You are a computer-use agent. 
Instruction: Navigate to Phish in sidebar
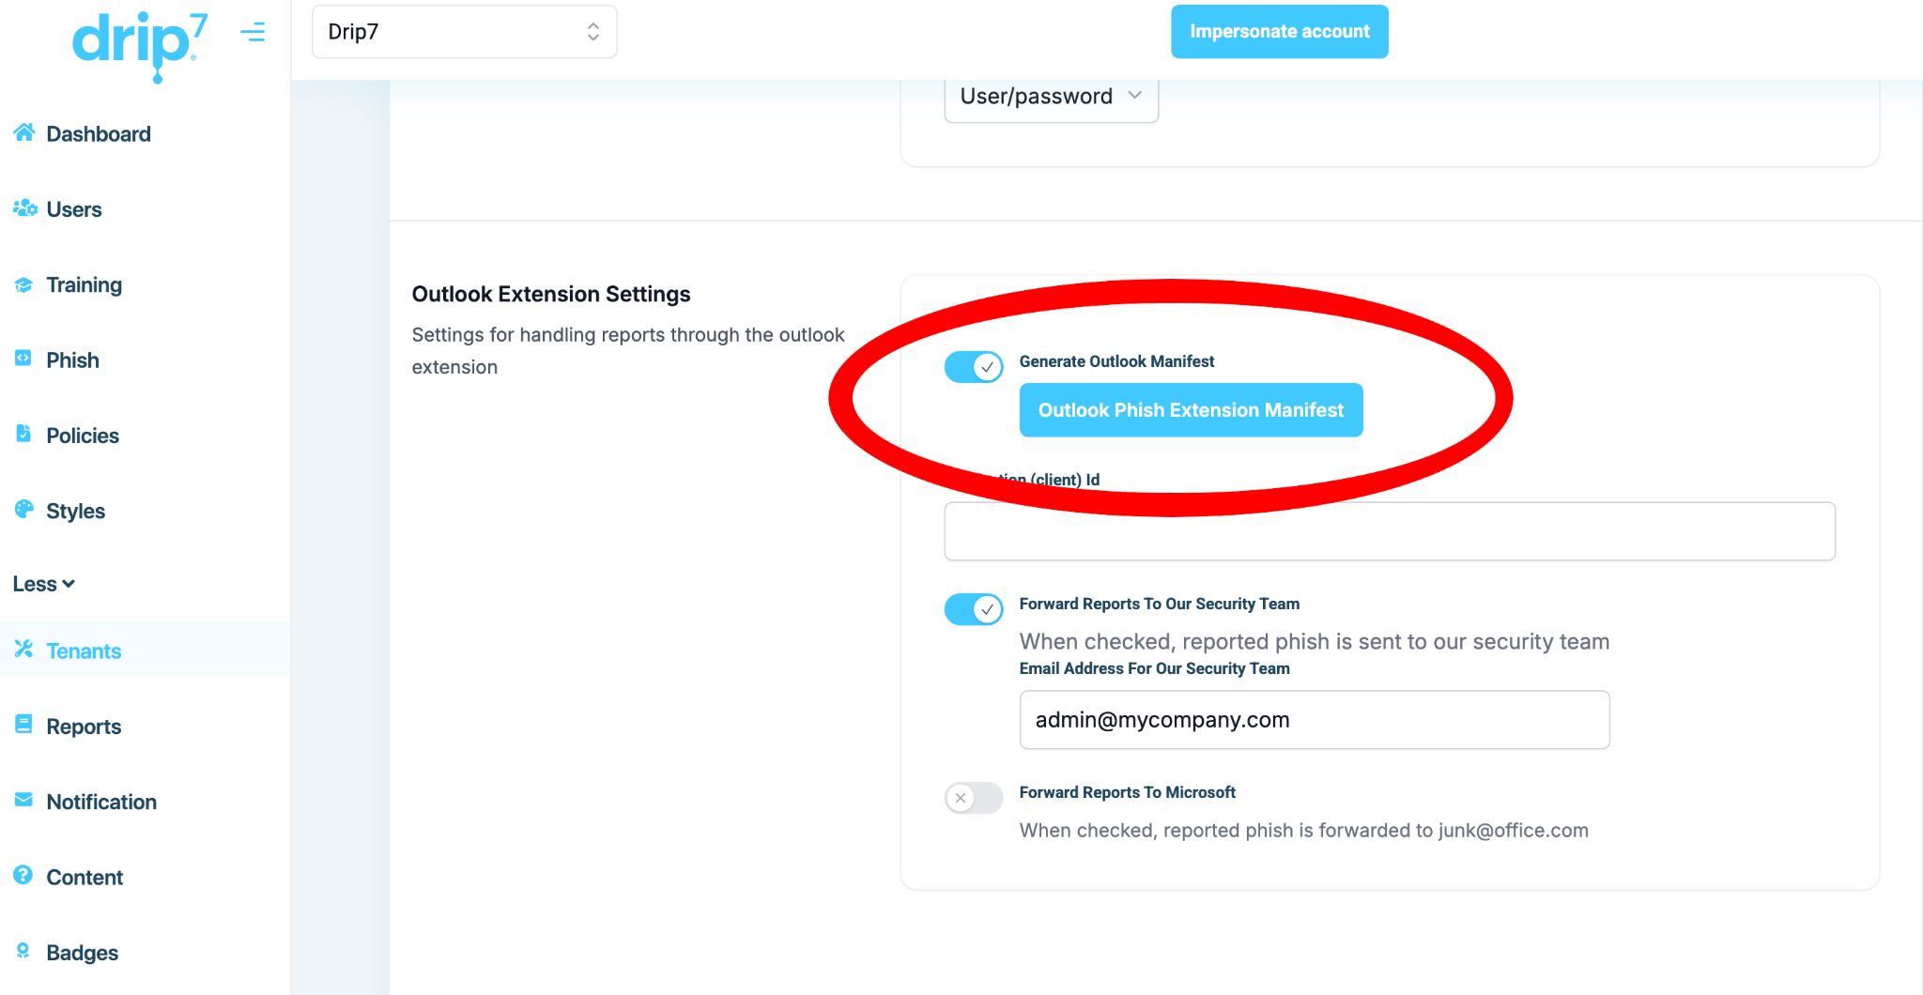72,360
